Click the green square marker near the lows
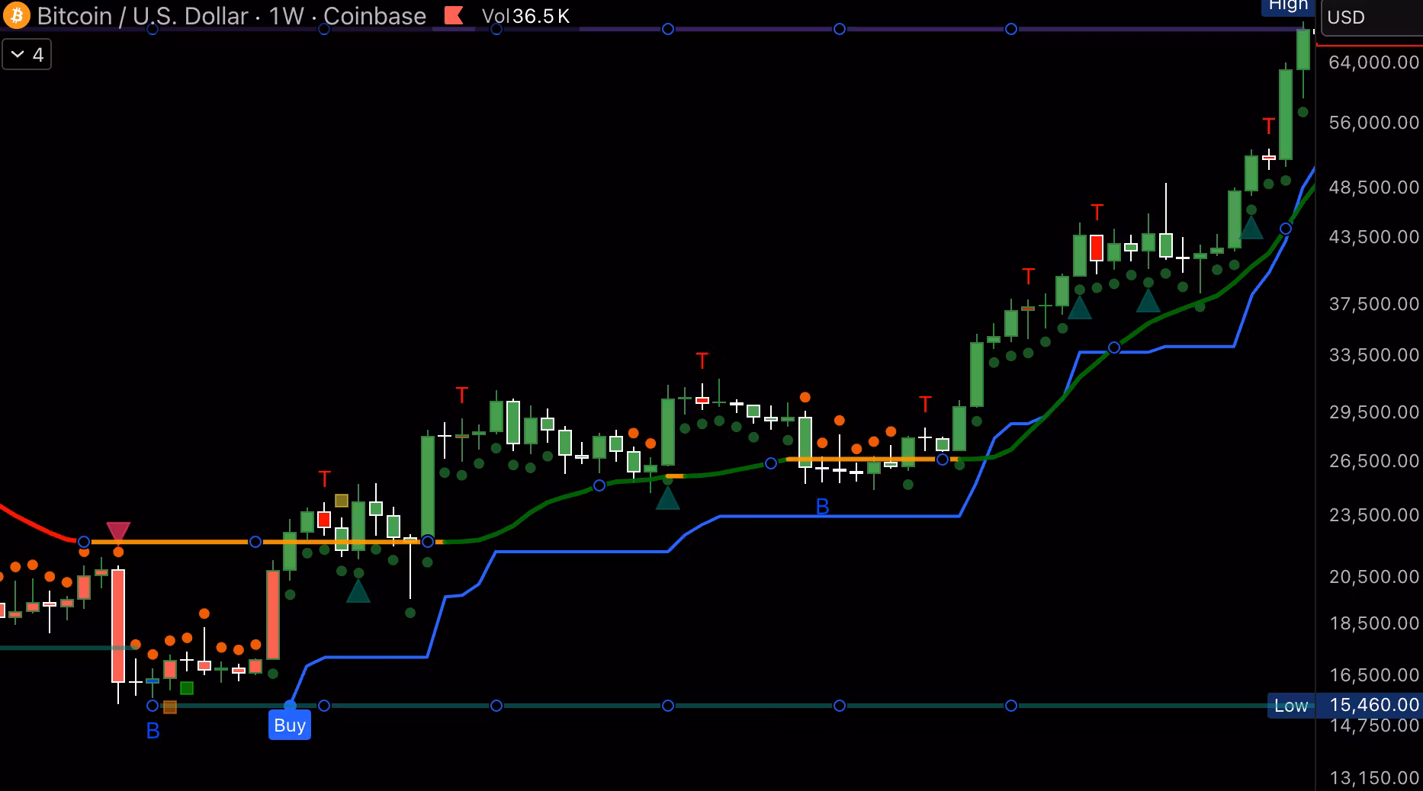This screenshot has width=1423, height=791. coord(187,688)
